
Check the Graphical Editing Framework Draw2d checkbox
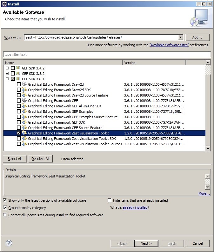(19, 84)
